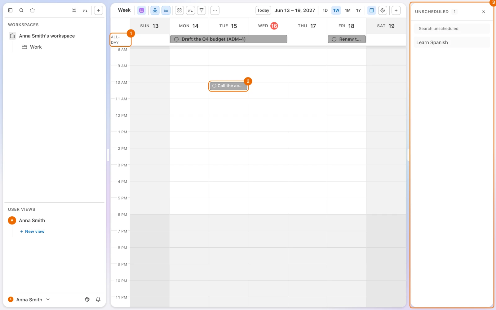Toggle the checklist icon in toolbar
This screenshot has width=496, height=310.
pos(166,10)
